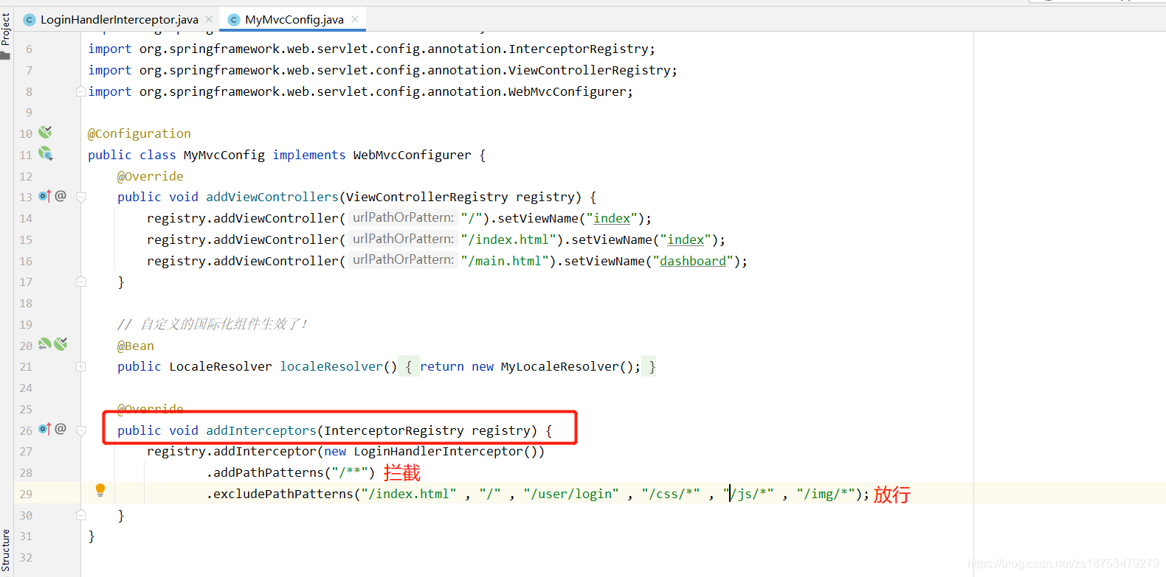Expand the folded opening brace after localeResolver()
The height and width of the screenshot is (577, 1166).
[x=409, y=366]
